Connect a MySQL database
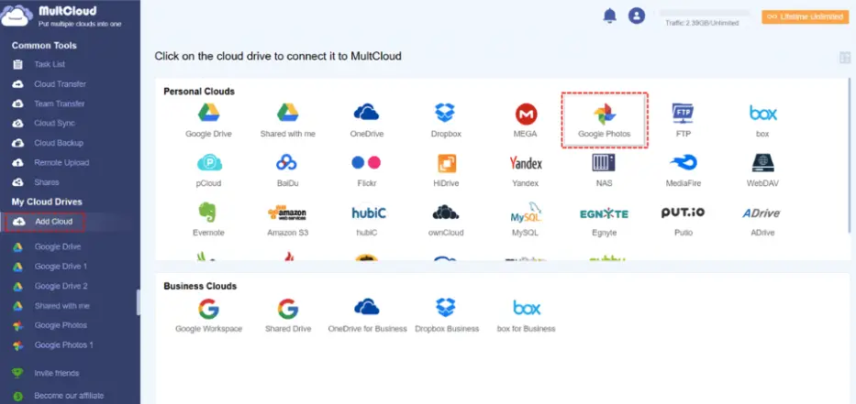856x404 pixels. click(x=525, y=219)
